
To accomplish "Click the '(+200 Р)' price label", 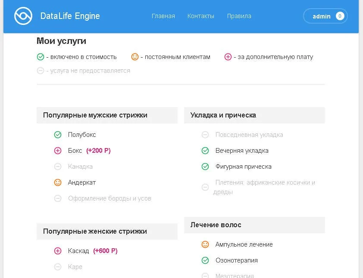I will point(98,151).
